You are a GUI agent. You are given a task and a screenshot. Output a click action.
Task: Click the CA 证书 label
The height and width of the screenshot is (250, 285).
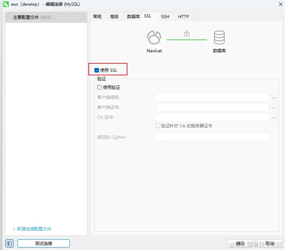(106, 117)
